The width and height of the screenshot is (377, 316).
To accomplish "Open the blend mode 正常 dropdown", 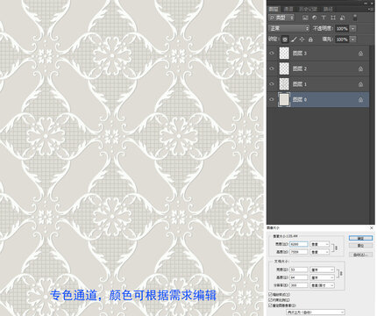I will click(x=288, y=28).
